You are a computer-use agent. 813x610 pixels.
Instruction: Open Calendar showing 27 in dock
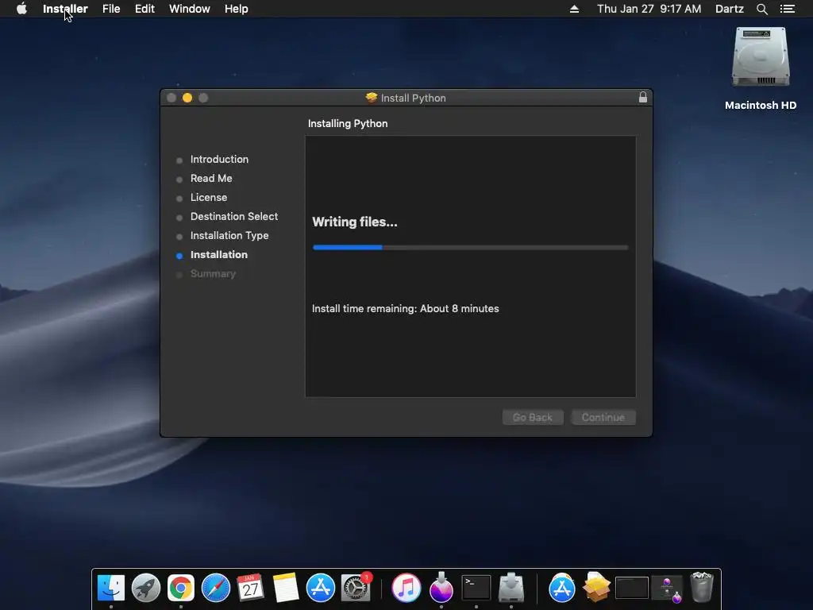coord(250,588)
